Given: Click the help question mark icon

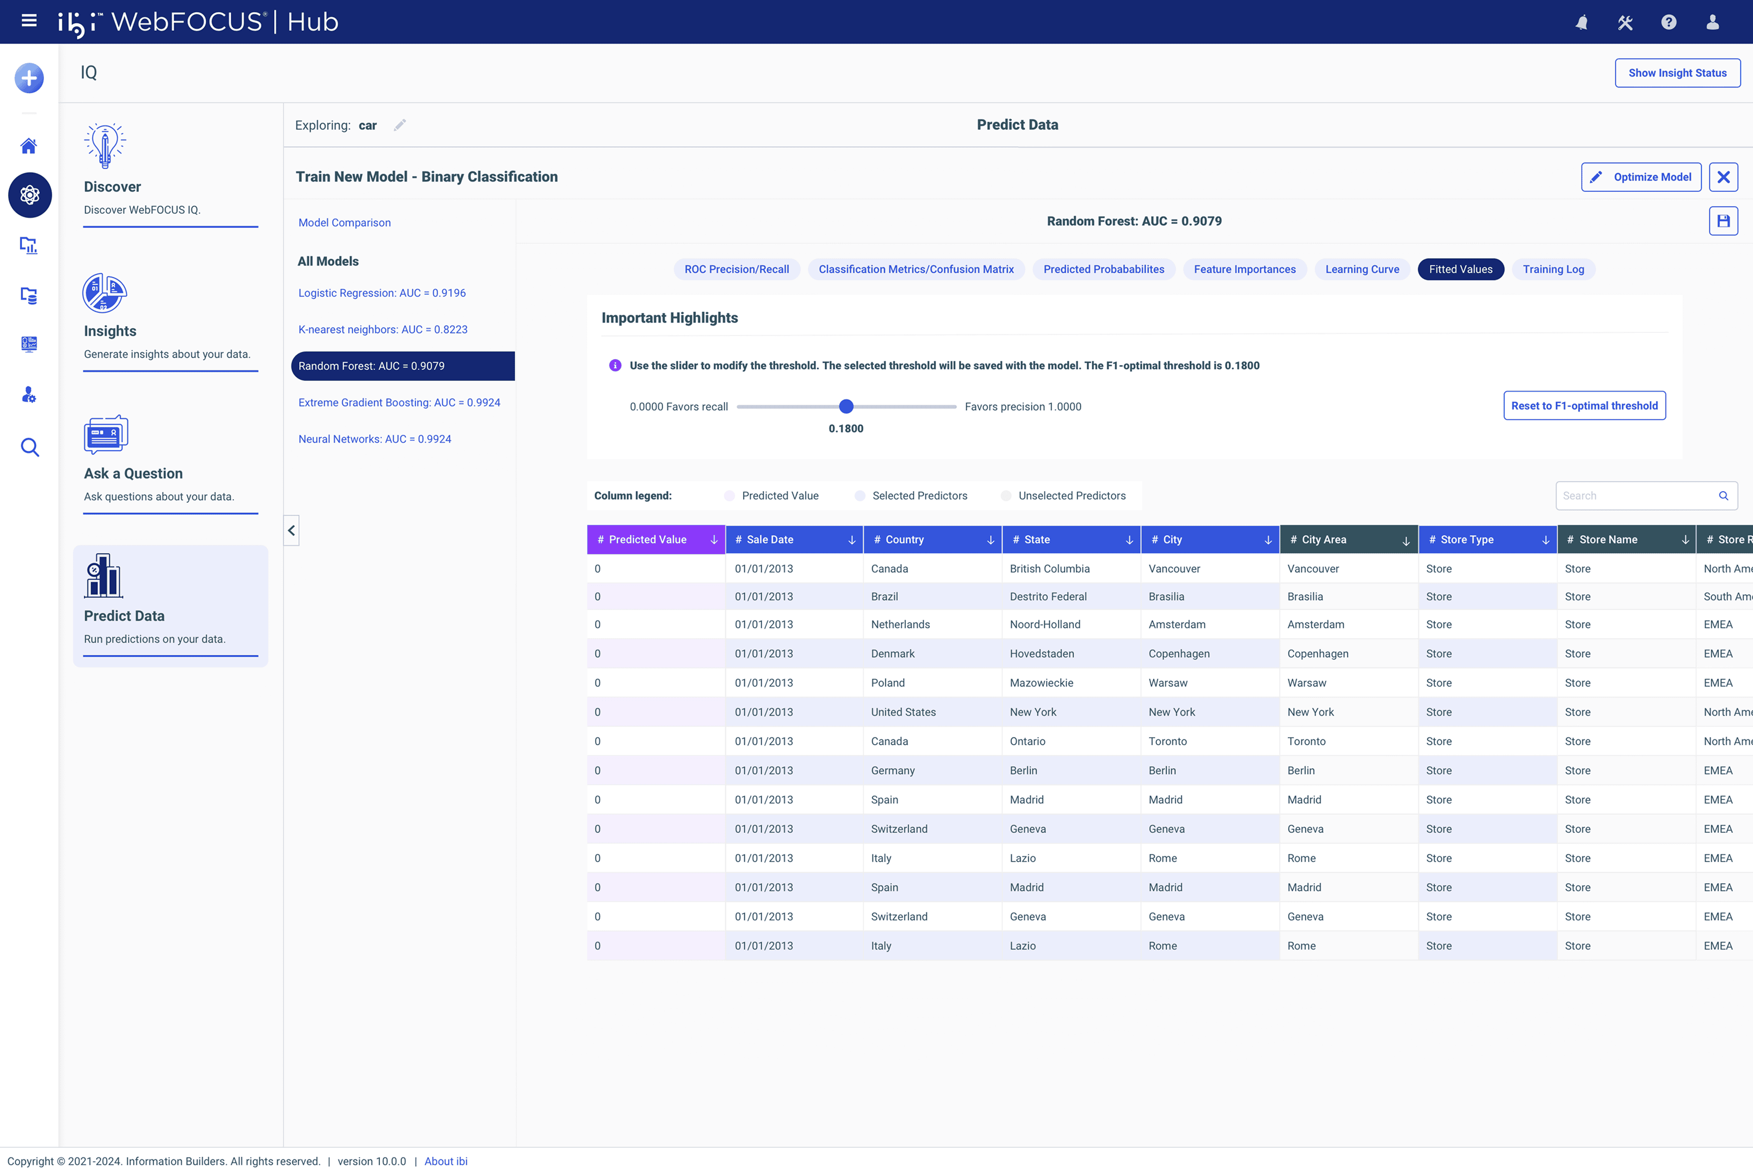Looking at the screenshot, I should click(x=1668, y=22).
